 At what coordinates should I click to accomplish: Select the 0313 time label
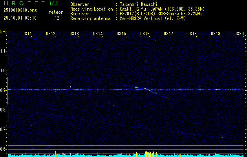(74, 33)
